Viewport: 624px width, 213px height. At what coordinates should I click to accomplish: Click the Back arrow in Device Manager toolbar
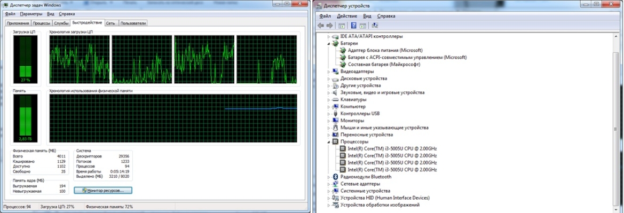pyautogui.click(x=321, y=26)
